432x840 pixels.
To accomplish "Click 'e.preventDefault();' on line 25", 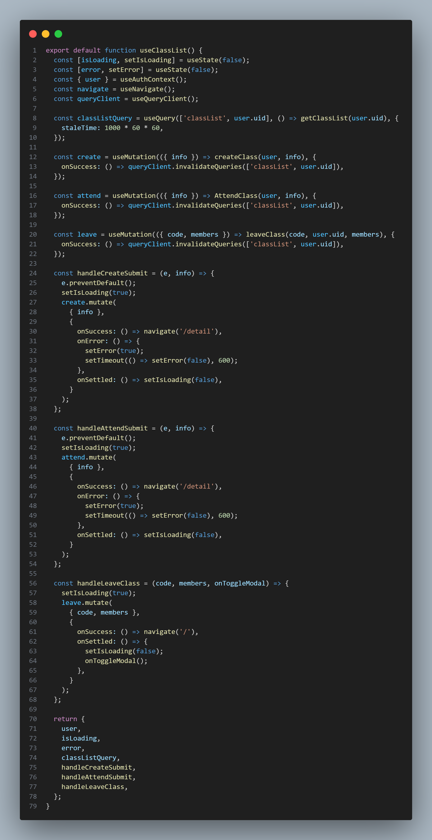I will click(99, 283).
